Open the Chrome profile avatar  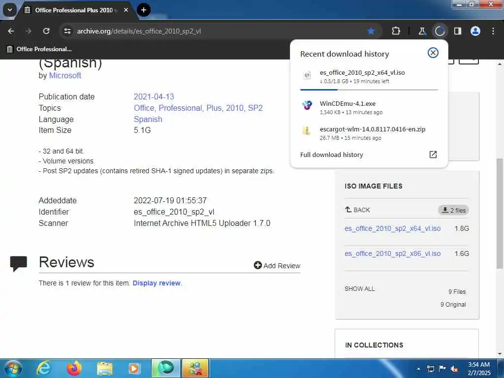[475, 31]
